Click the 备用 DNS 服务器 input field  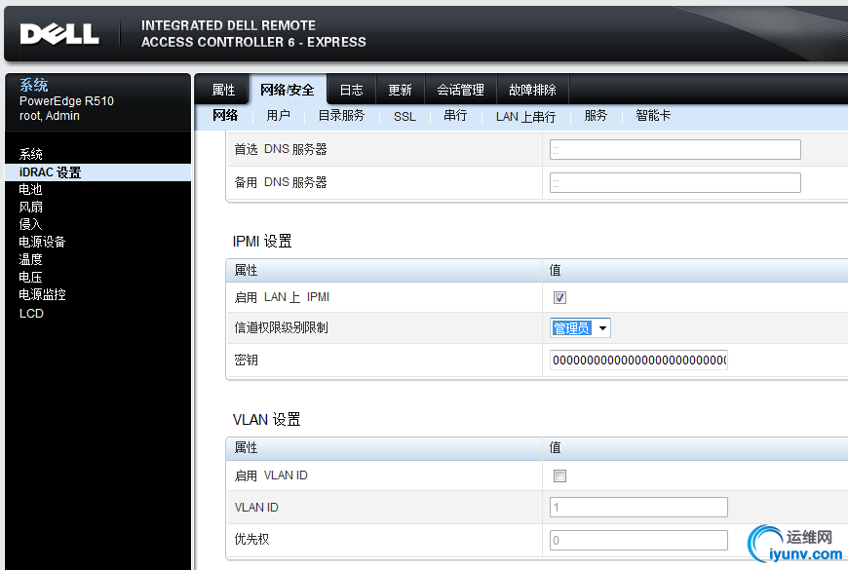click(675, 183)
